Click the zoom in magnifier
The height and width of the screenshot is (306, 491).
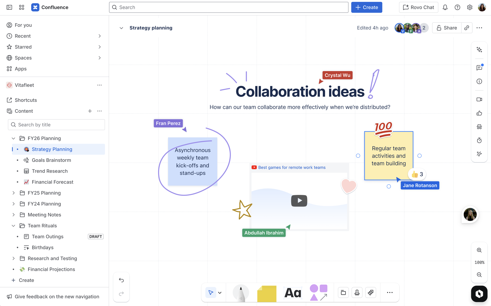pyautogui.click(x=479, y=250)
